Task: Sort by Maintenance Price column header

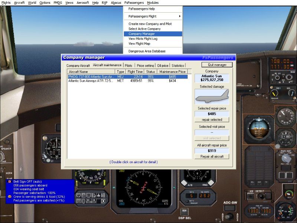Action: coord(172,72)
